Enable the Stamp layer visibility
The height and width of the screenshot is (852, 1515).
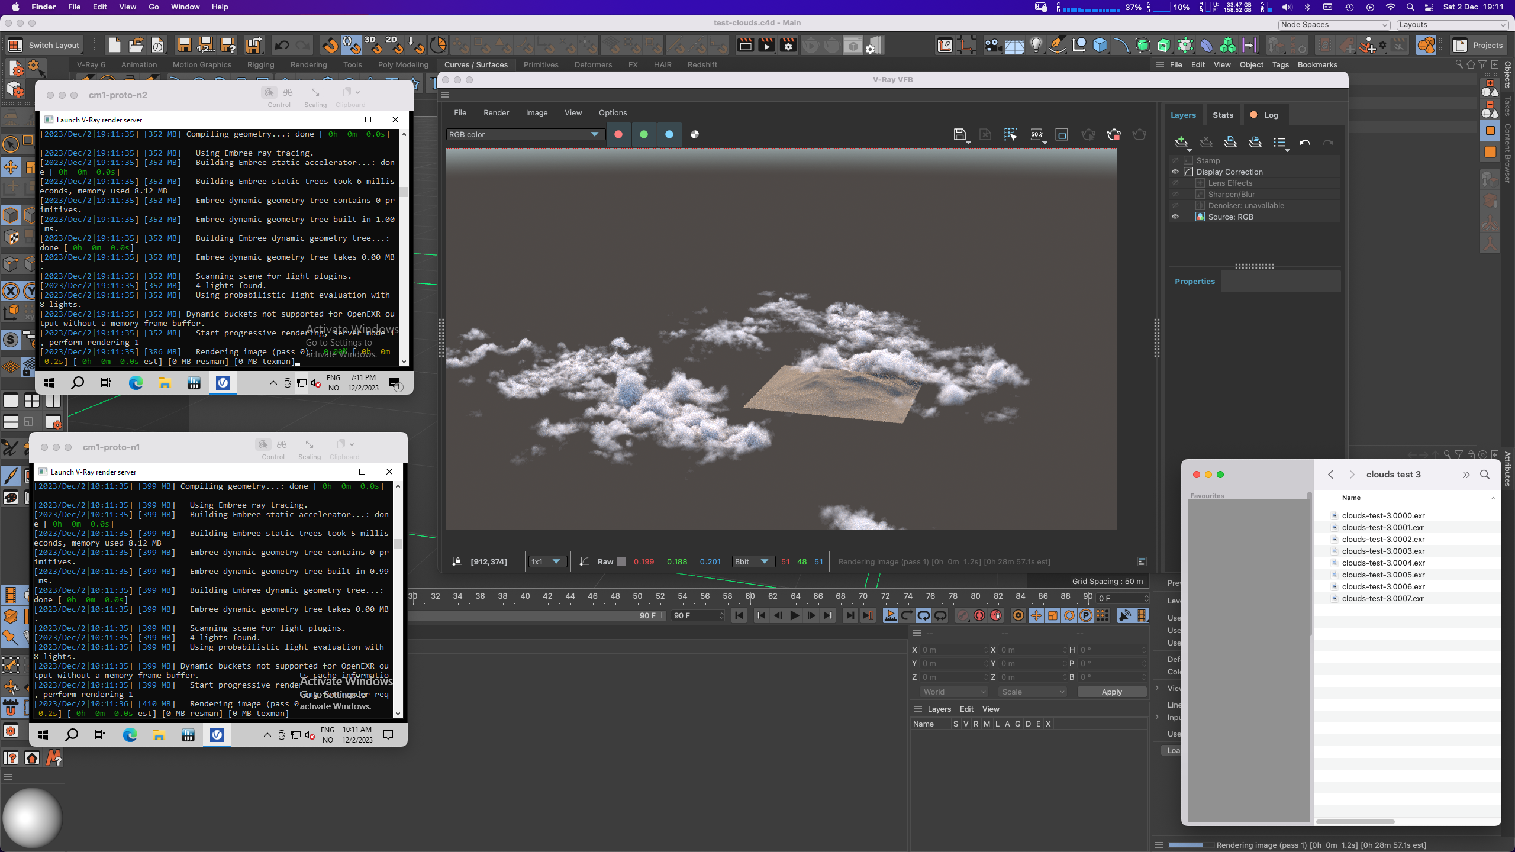point(1175,160)
